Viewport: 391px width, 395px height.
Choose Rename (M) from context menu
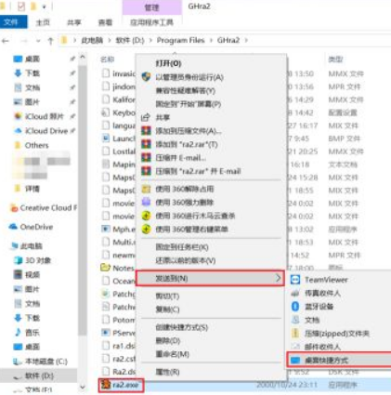point(172,354)
